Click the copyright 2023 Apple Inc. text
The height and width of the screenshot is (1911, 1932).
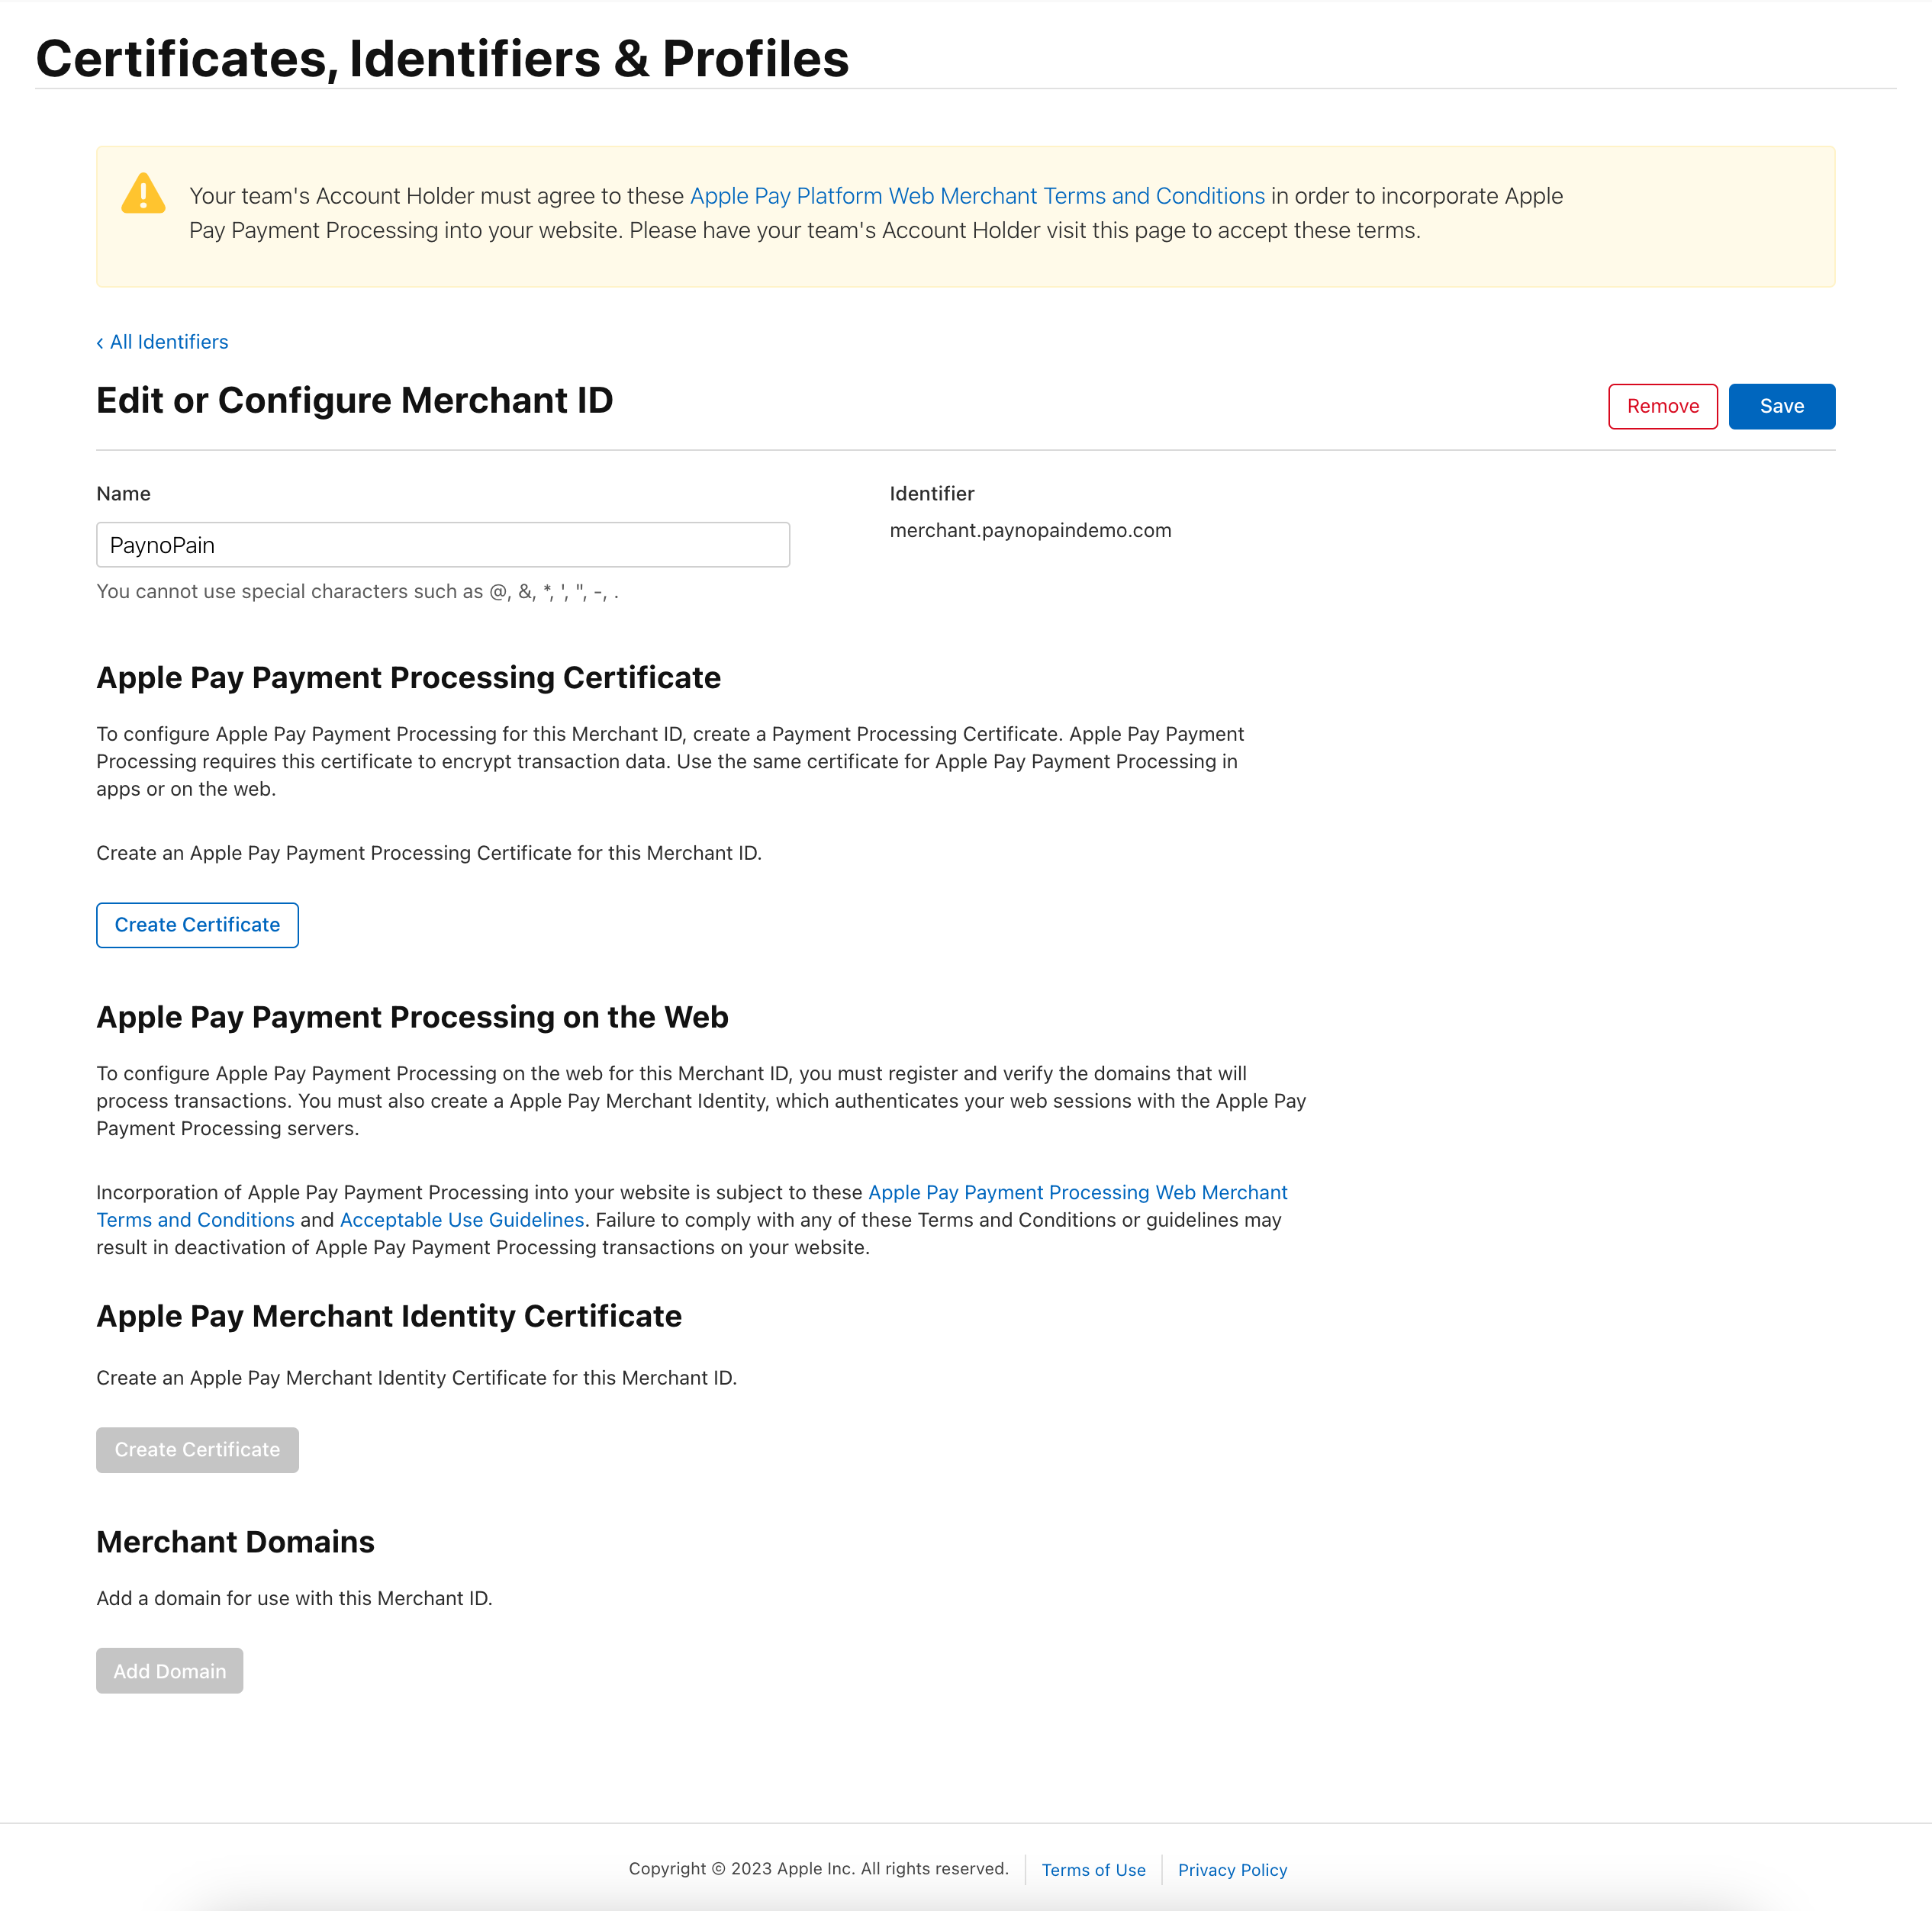click(x=818, y=1869)
